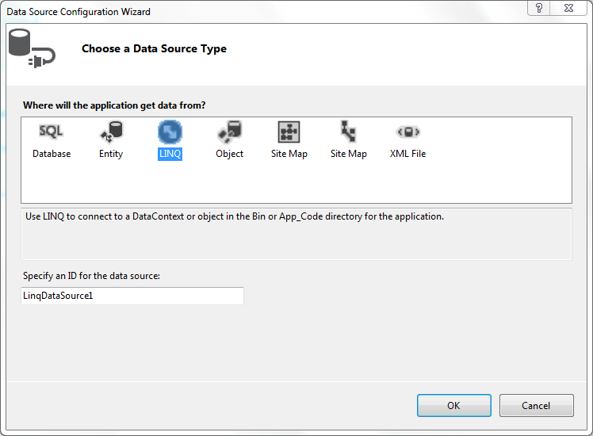Image resolution: width=593 pixels, height=436 pixels.
Task: Confirm with the OK button
Action: point(453,405)
